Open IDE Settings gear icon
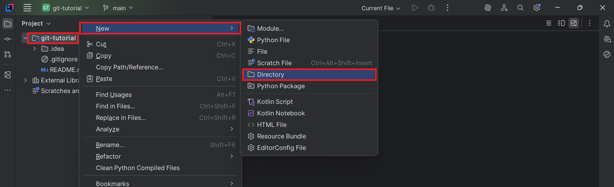614x187 pixels. point(537,8)
